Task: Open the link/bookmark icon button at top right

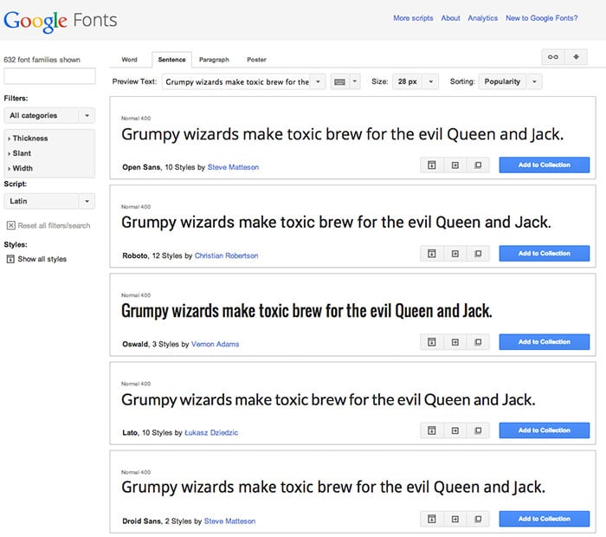Action: tap(553, 57)
